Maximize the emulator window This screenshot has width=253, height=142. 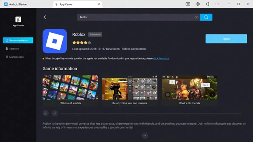238,4
